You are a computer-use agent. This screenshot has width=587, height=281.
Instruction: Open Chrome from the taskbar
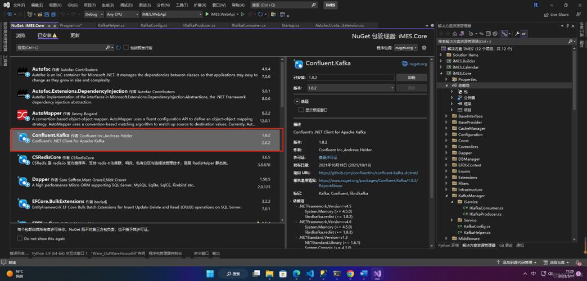pyautogui.click(x=350, y=274)
